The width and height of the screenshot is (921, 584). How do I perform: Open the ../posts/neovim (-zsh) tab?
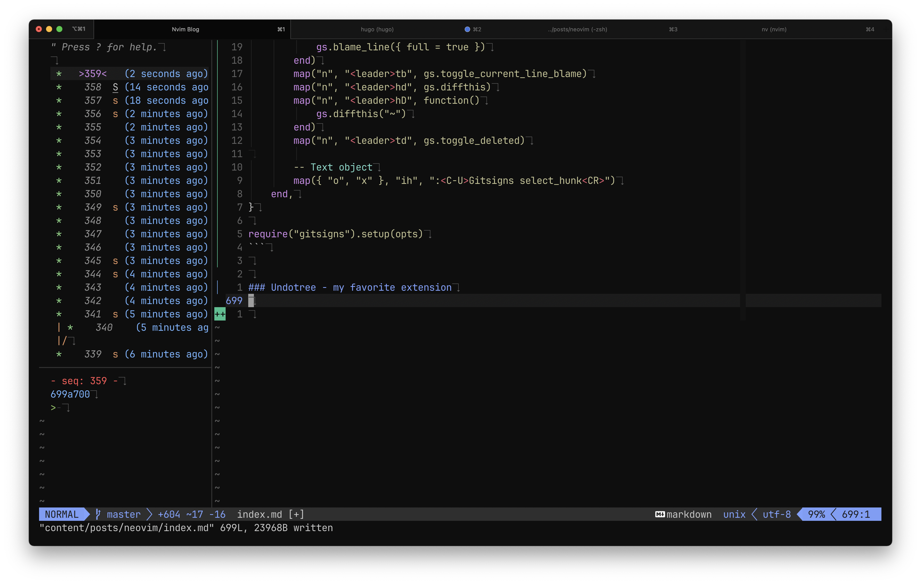coord(577,29)
